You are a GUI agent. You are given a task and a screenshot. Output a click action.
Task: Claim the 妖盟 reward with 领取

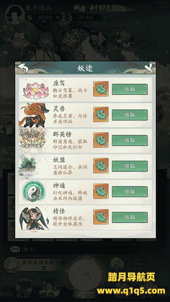130,166
